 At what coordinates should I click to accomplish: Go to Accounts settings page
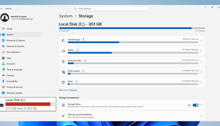11,64
